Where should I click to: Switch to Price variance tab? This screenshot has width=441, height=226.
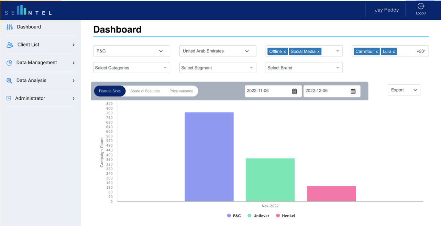181,91
